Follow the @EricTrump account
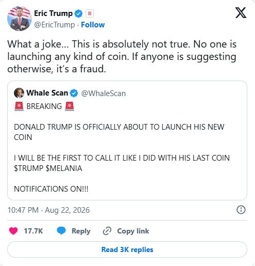This screenshot has height=266, width=255. click(93, 25)
